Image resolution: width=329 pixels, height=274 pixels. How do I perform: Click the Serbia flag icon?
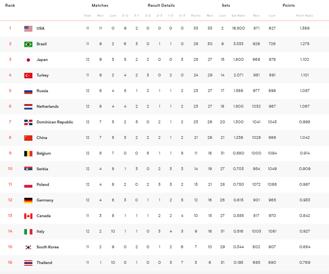[28, 169]
